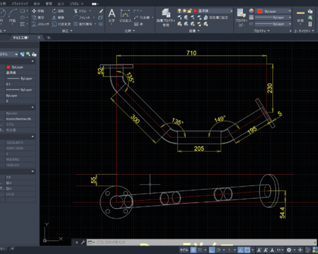
Task: Click the Erase pencil icon
Action: pos(101,11)
